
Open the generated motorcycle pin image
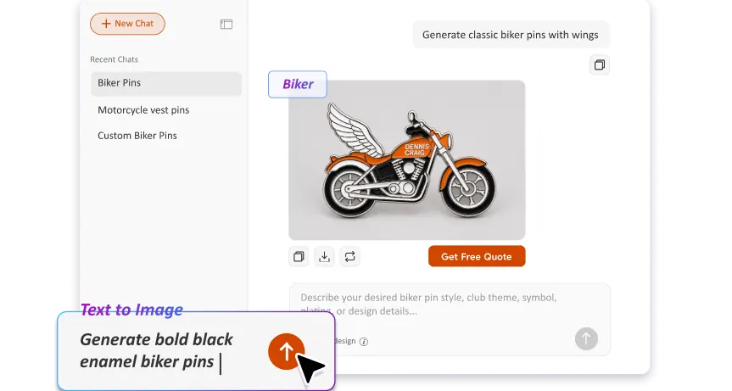[x=407, y=160]
